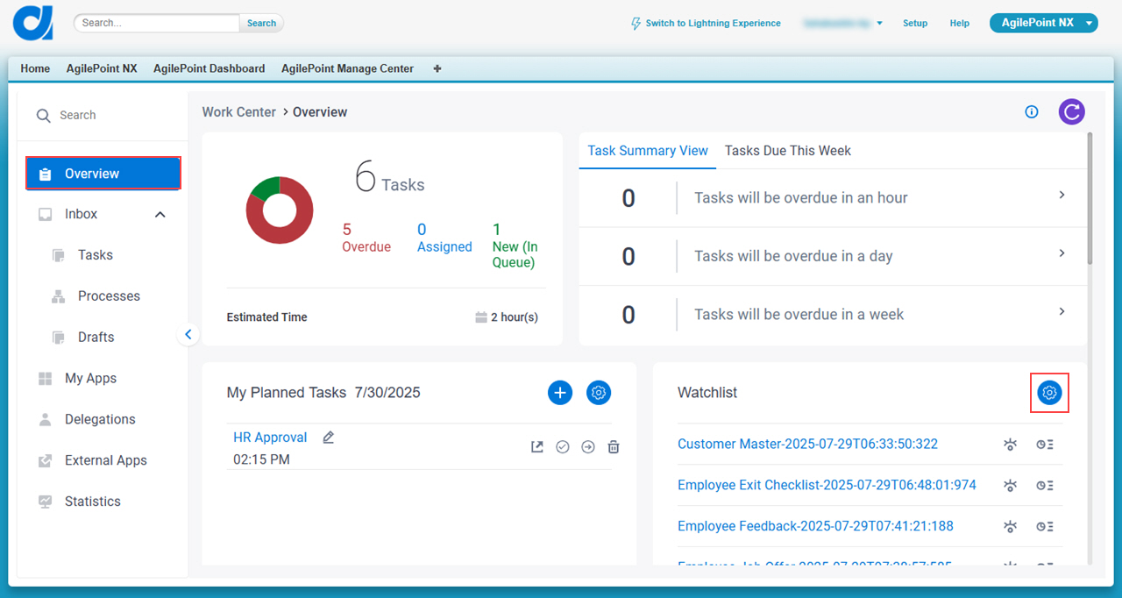Screen dimensions: 1122x598
Task: Switch to Tasks Due This Week tab
Action: [x=788, y=151]
